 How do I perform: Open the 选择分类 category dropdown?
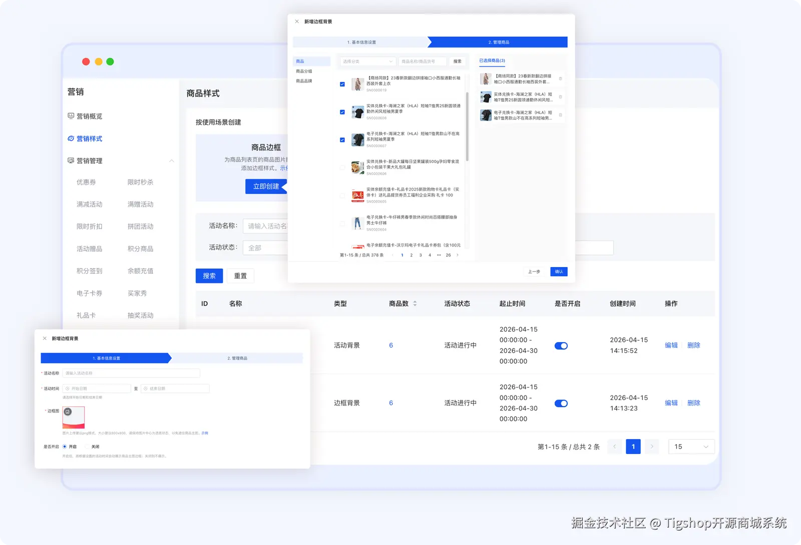(x=368, y=61)
